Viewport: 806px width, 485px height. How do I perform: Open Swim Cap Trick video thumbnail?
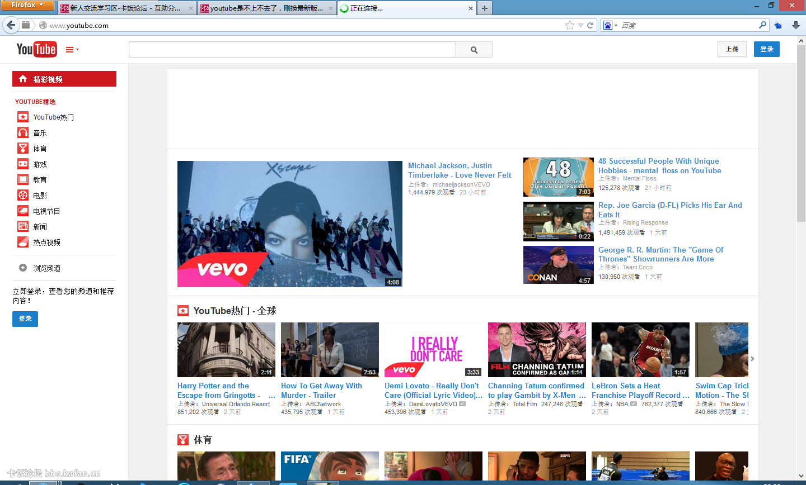721,350
